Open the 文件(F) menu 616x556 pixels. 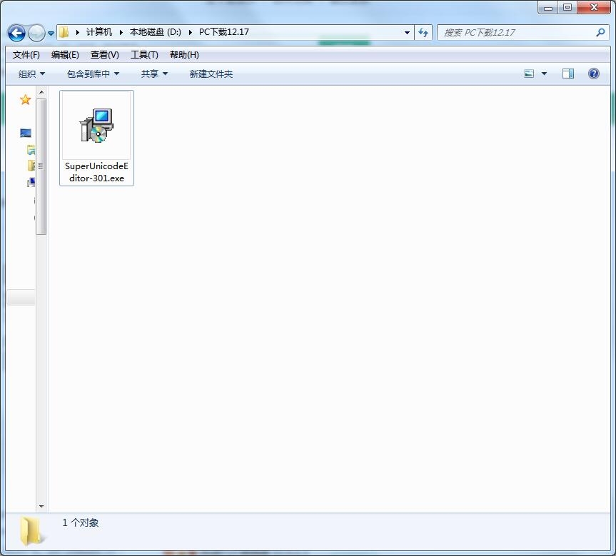(x=26, y=55)
